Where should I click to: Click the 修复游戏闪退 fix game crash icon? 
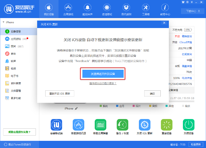click(x=78, y=125)
